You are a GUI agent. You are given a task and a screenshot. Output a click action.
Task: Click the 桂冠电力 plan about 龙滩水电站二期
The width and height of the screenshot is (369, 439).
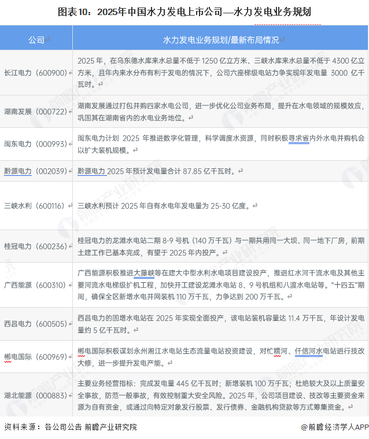point(221,246)
